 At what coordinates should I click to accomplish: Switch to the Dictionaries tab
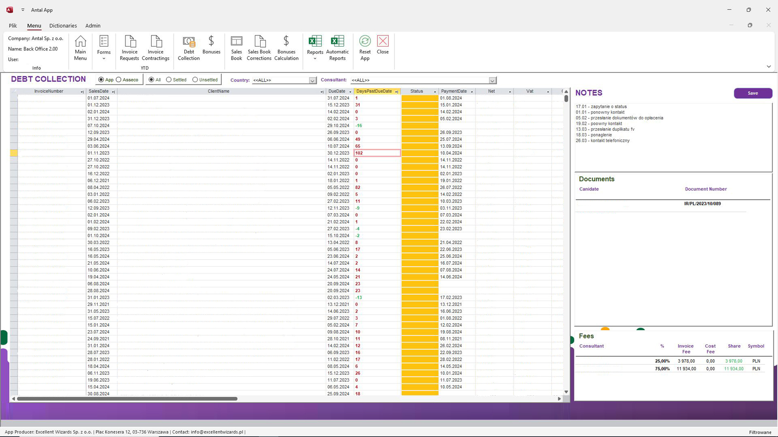pos(63,26)
